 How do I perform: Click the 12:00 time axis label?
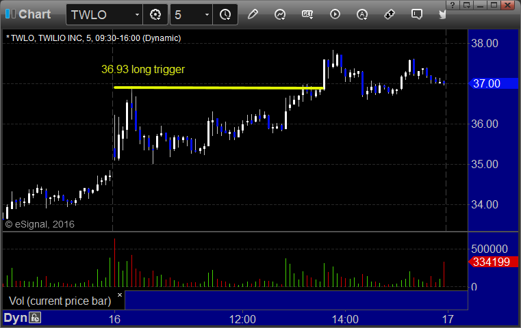click(x=242, y=319)
